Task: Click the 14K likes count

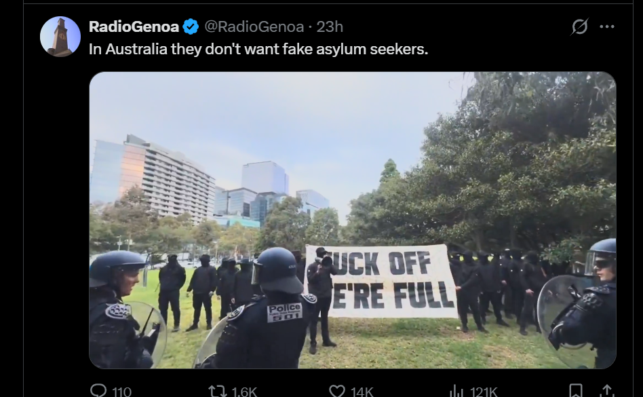Action: click(x=362, y=392)
